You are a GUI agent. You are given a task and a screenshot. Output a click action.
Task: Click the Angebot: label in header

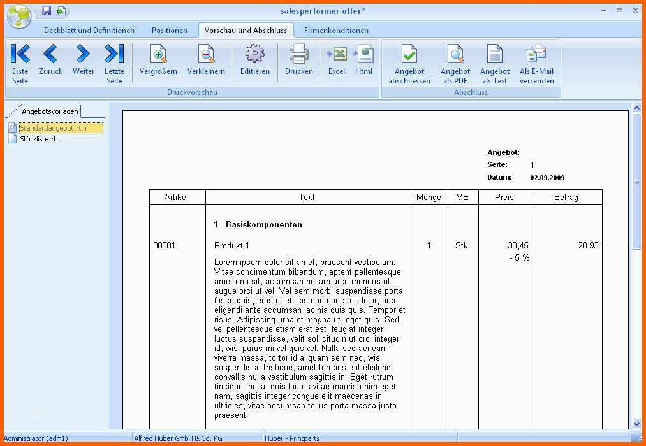tap(503, 152)
